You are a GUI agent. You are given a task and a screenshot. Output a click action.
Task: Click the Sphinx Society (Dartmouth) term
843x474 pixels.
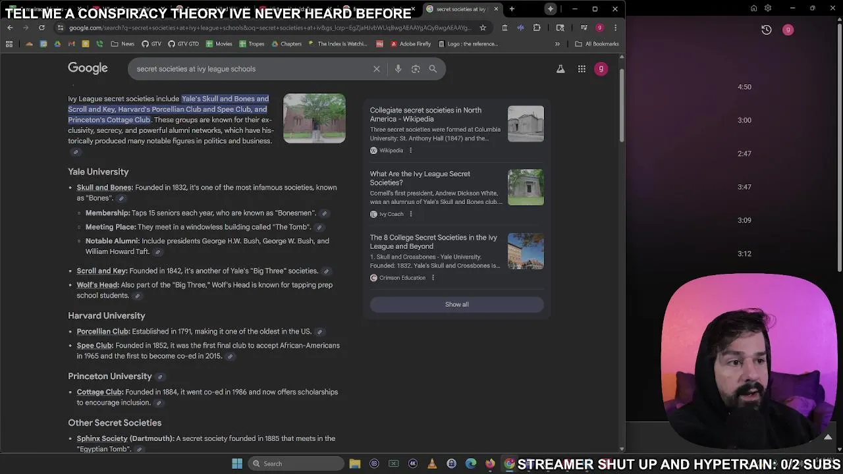(125, 438)
